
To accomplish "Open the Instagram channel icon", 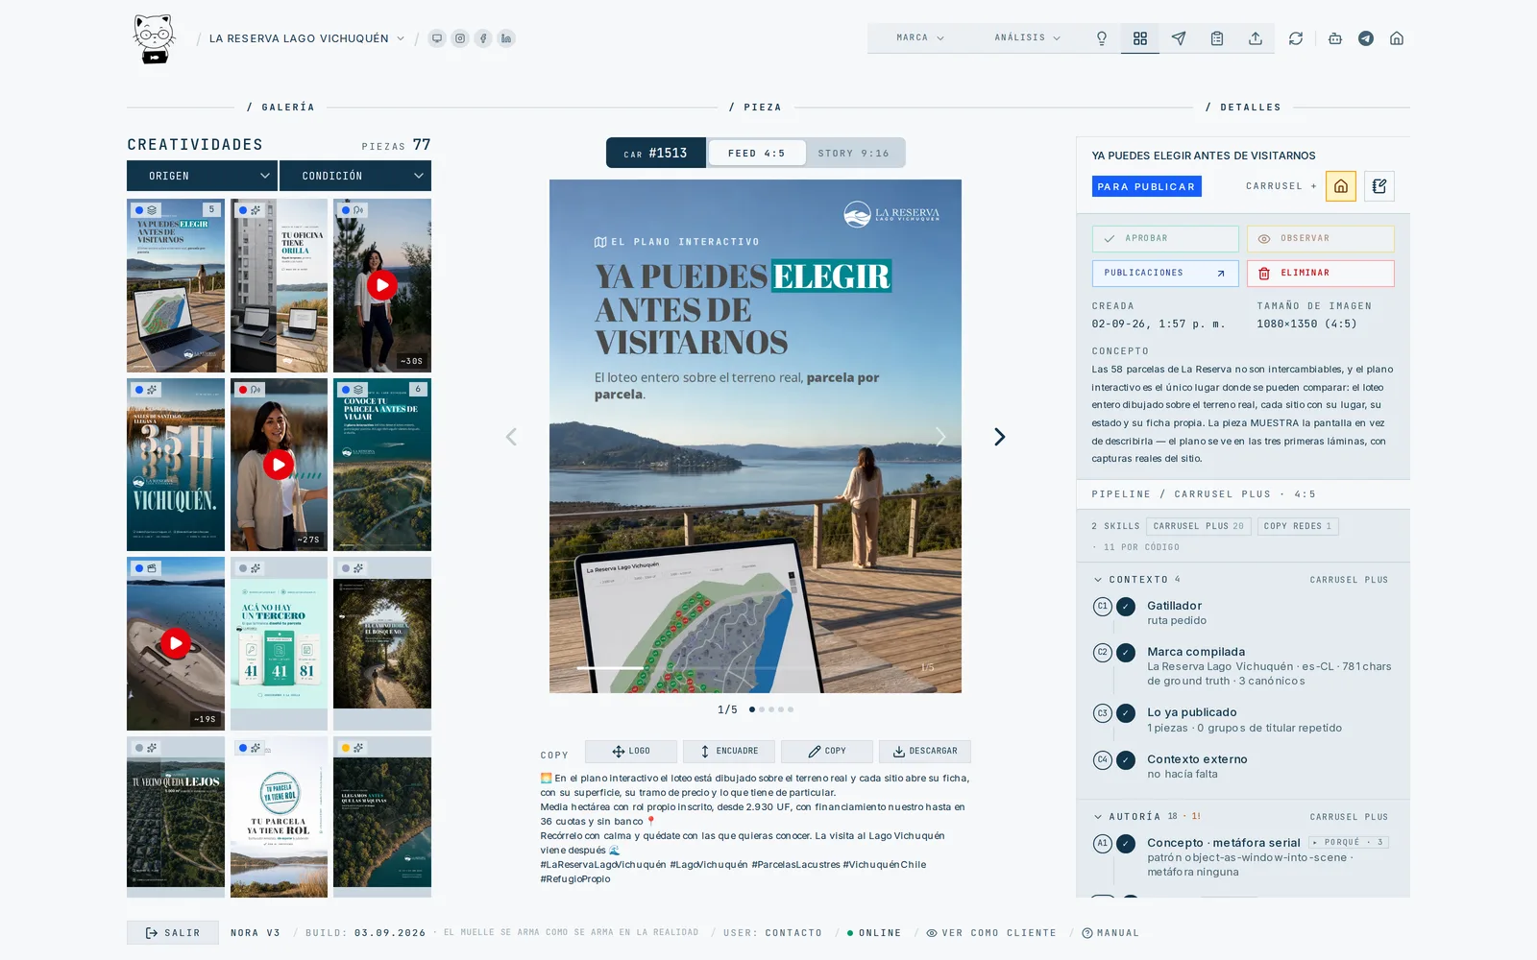I will (x=460, y=38).
